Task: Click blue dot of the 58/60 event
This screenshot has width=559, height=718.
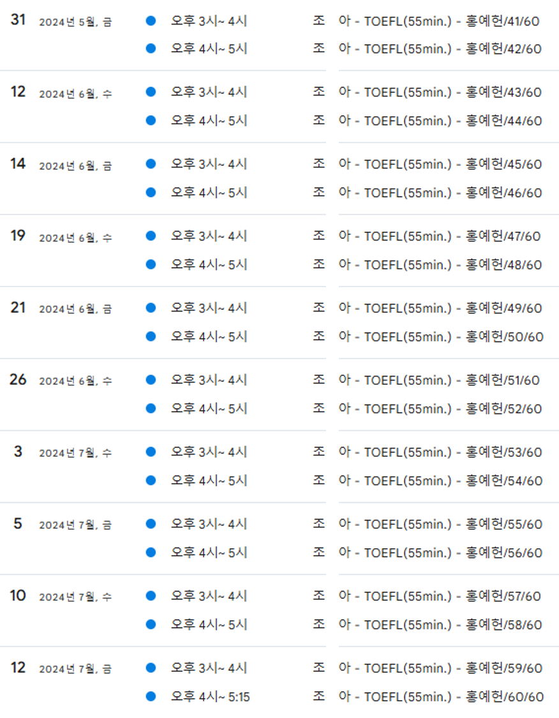Action: pyautogui.click(x=151, y=624)
